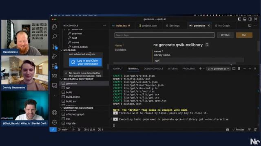
Task: Split the terminal panel
Action: point(234,69)
